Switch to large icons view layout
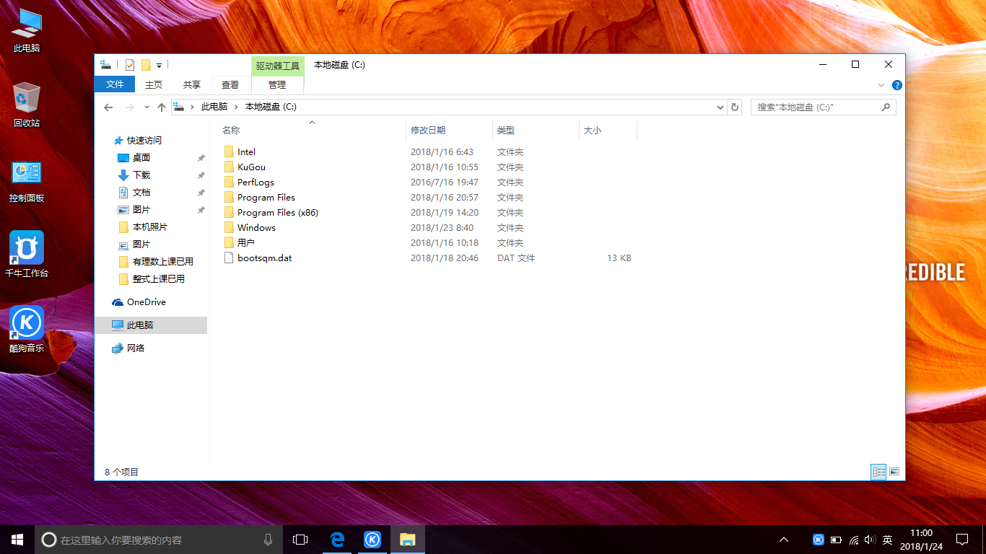 pos(894,472)
